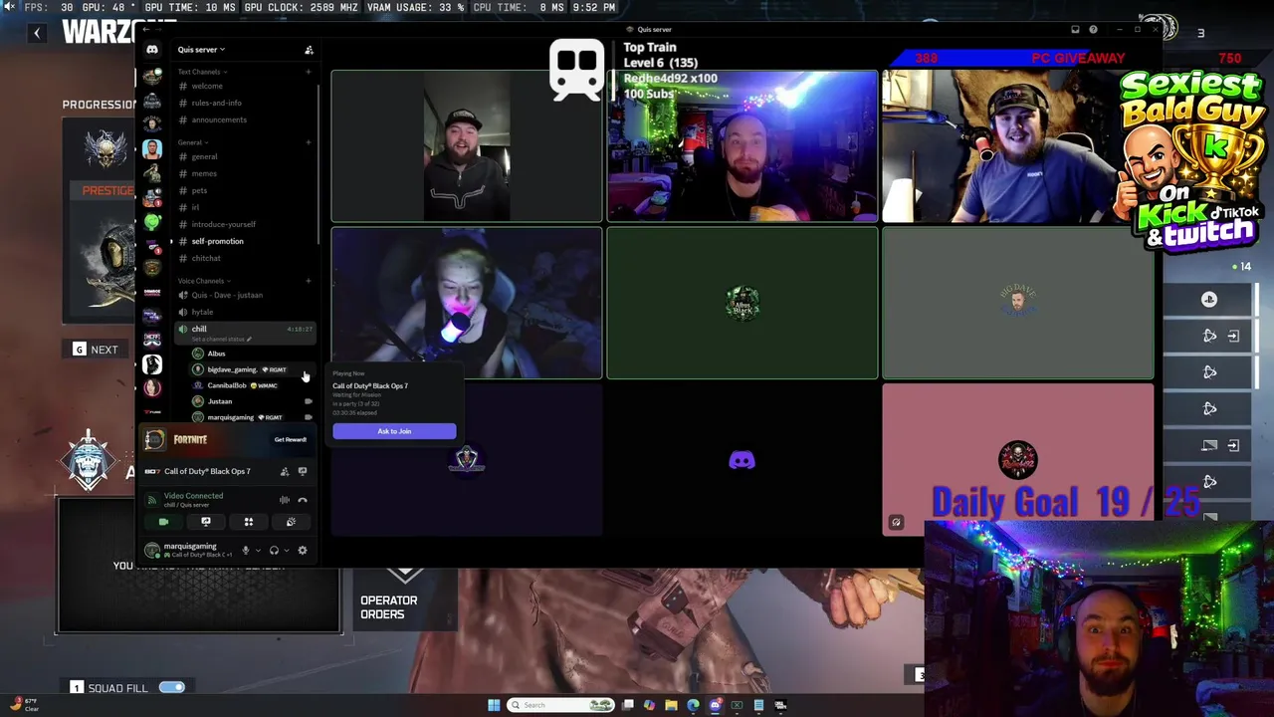This screenshot has height=717, width=1274.
Task: Deafen with the headphones icon
Action: point(274,550)
